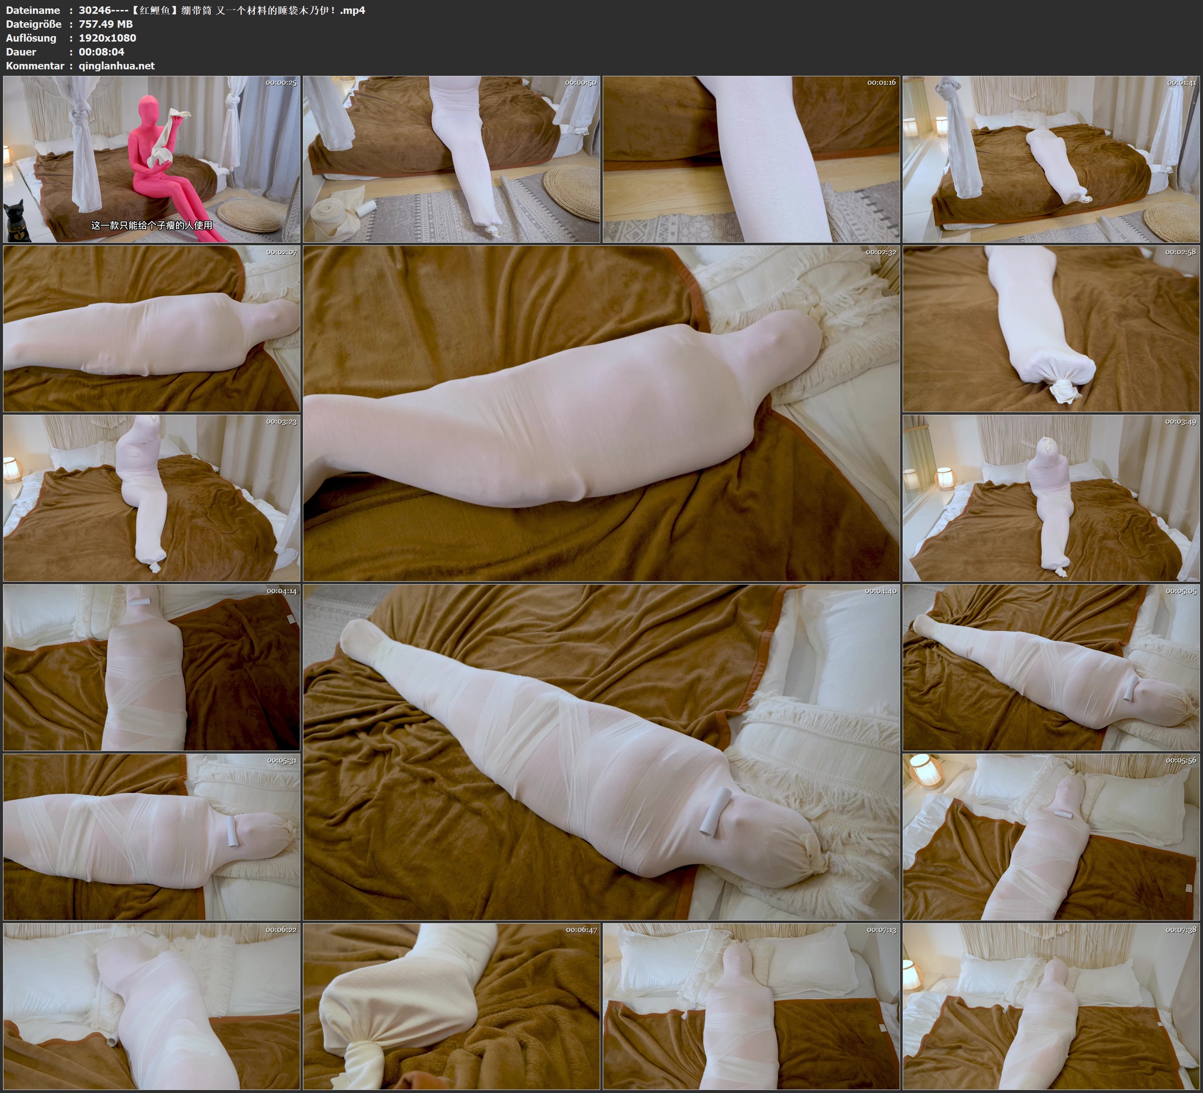Viewport: 1203px width, 1093px height.
Task: Click the last thumbnail at 00:07:38
Action: (x=1051, y=1006)
